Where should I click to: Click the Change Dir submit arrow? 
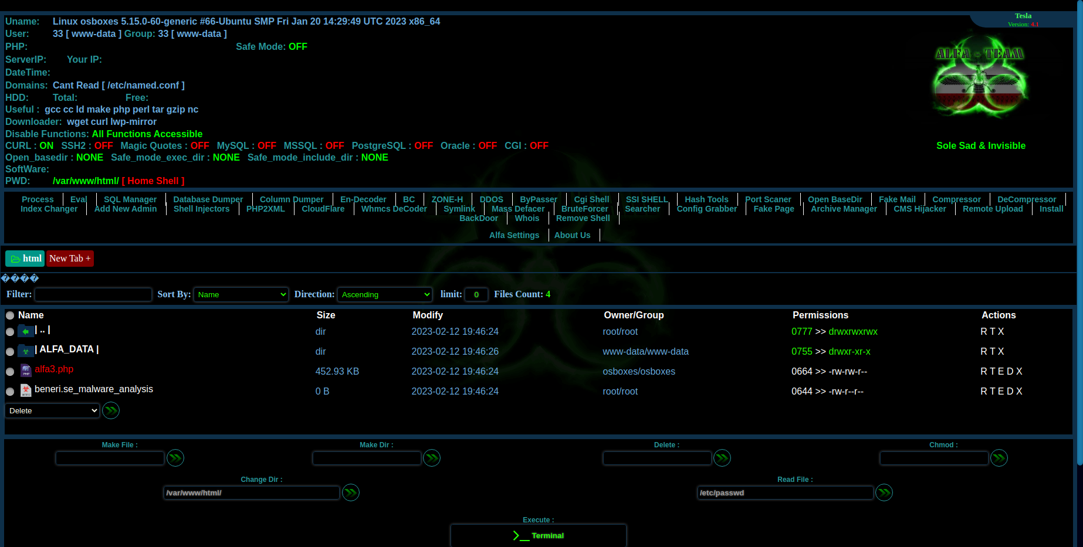(351, 492)
